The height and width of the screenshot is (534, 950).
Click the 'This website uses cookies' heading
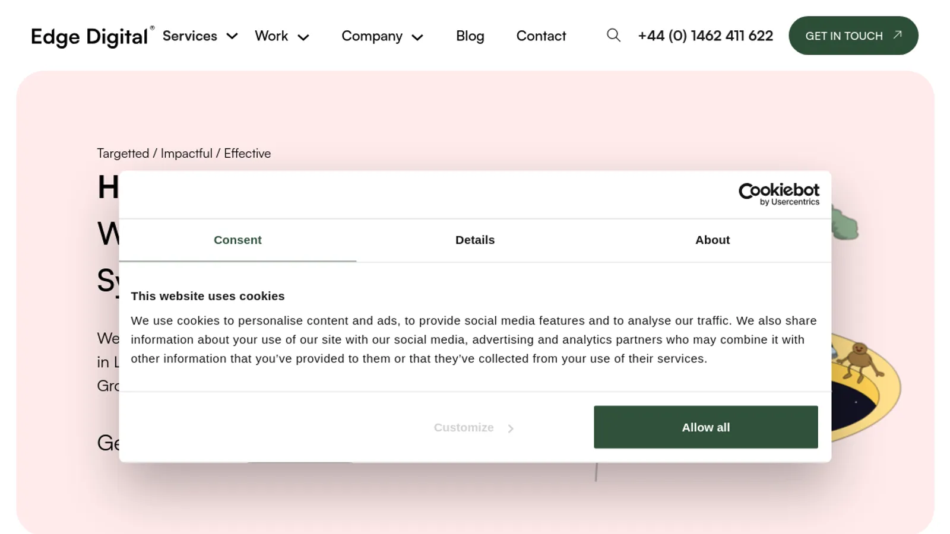(x=208, y=296)
